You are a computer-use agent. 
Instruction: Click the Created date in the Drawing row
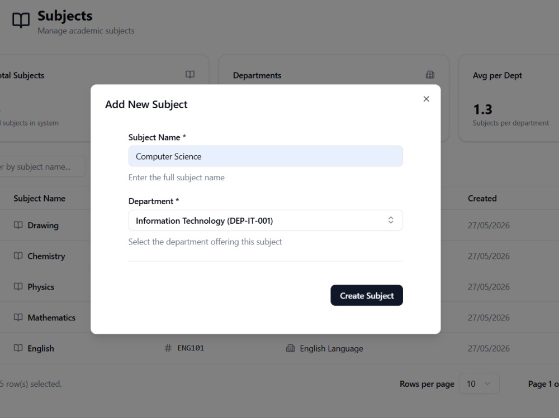click(489, 225)
